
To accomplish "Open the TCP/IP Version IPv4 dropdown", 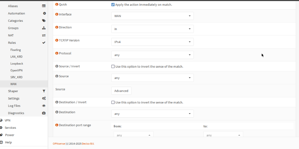I will pyautogui.click(x=152, y=42).
